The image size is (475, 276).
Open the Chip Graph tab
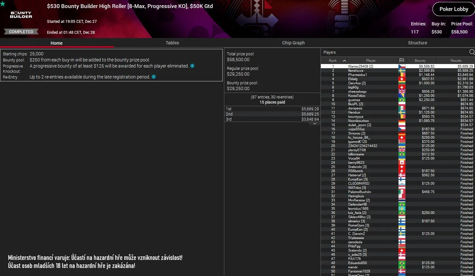tap(293, 42)
